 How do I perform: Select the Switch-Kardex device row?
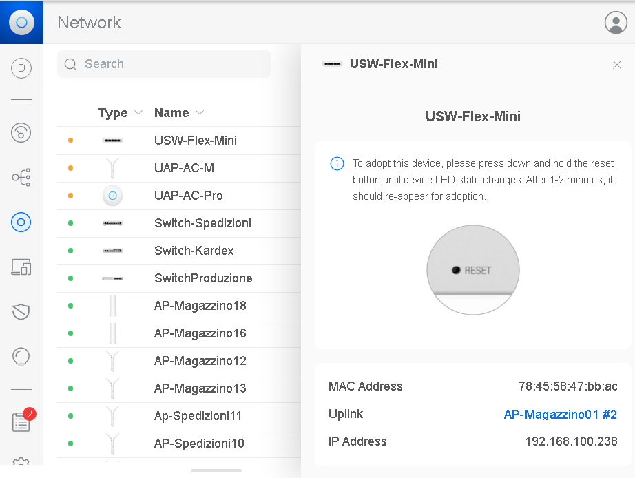click(x=194, y=251)
